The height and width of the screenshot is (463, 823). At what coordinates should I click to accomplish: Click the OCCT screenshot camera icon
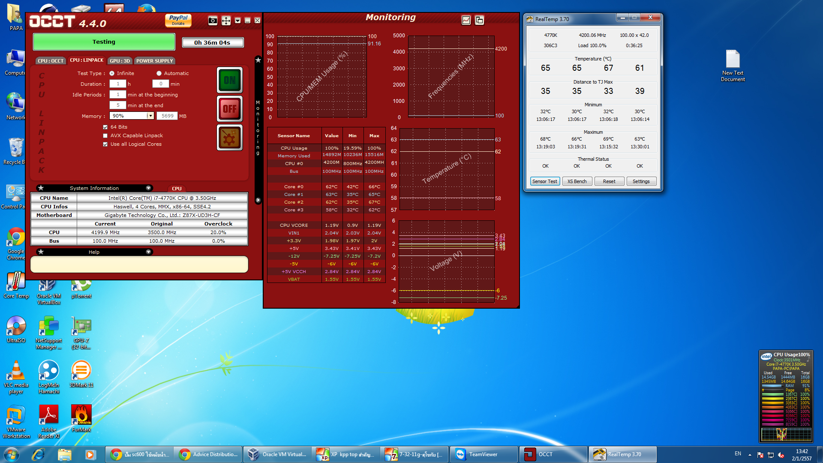(x=213, y=21)
